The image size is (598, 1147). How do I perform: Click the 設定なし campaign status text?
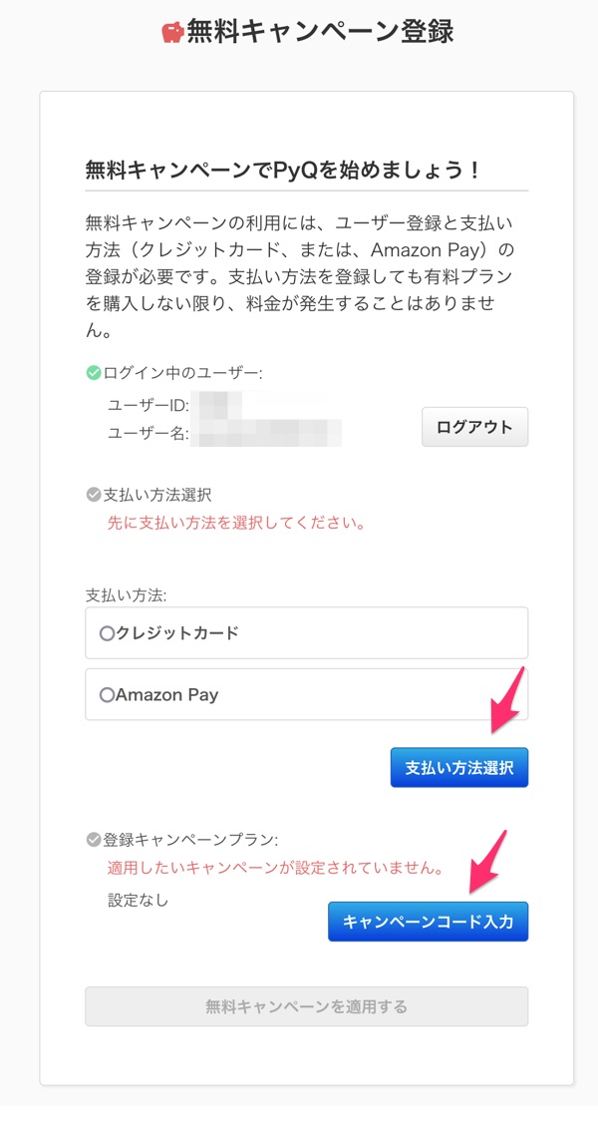coord(138,900)
